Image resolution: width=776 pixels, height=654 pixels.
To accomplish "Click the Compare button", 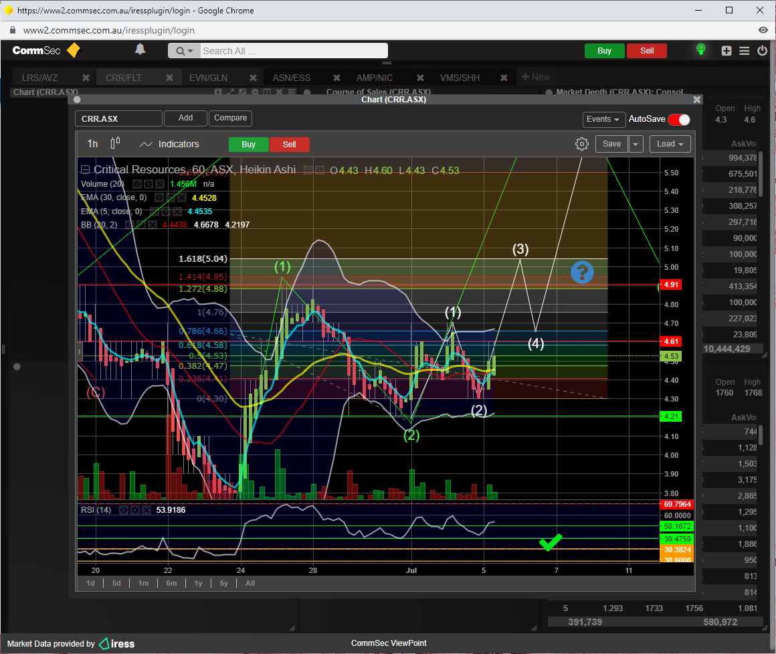I will (231, 118).
